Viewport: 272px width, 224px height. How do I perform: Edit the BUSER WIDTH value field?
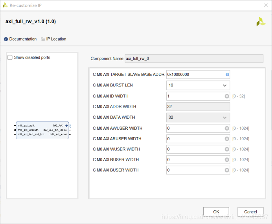tap(198, 170)
